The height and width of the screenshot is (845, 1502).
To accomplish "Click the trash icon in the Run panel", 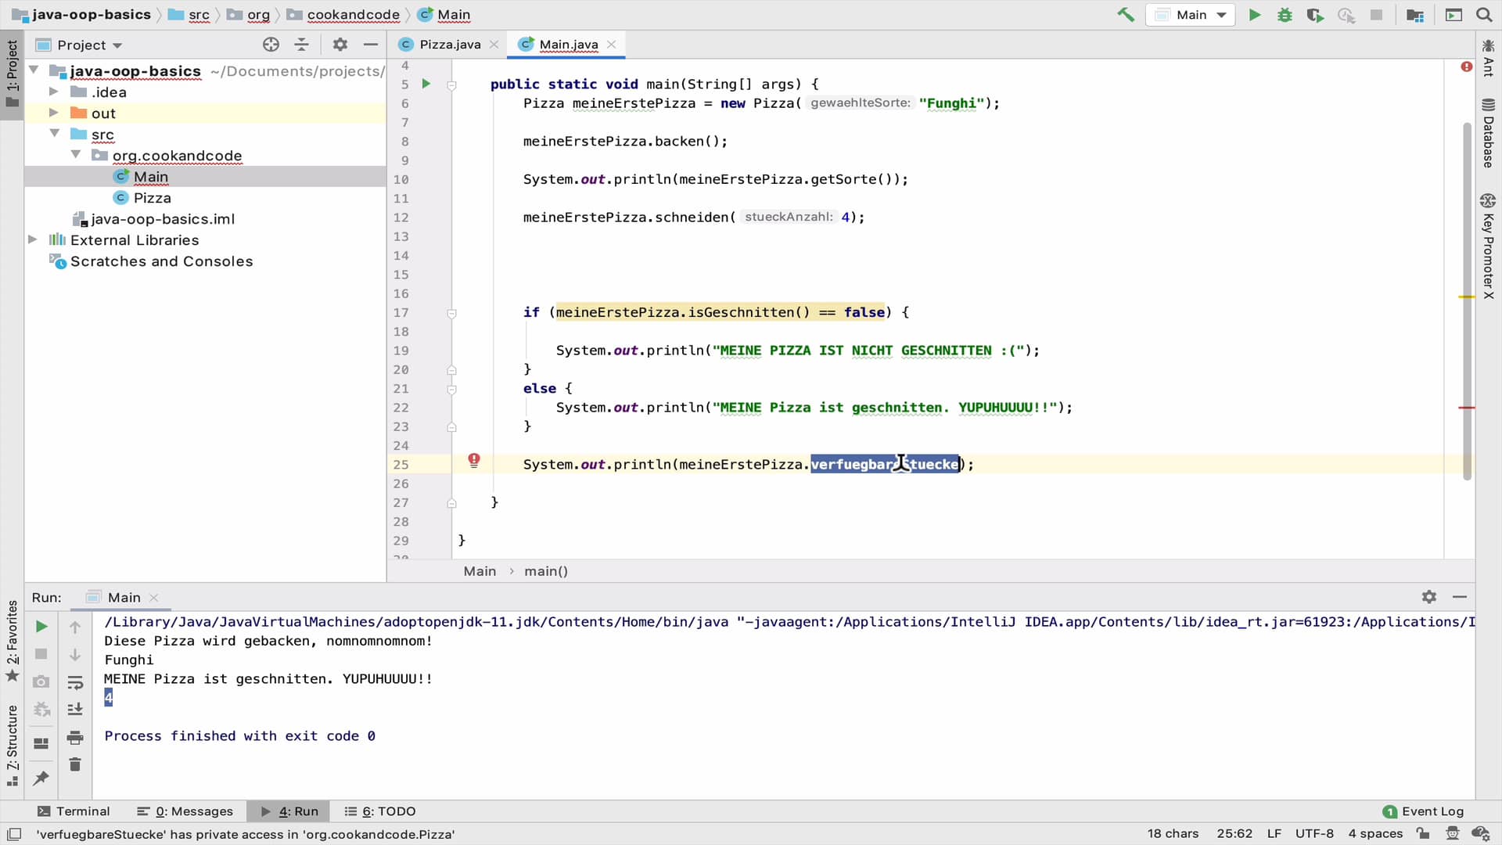I will pos(75,764).
